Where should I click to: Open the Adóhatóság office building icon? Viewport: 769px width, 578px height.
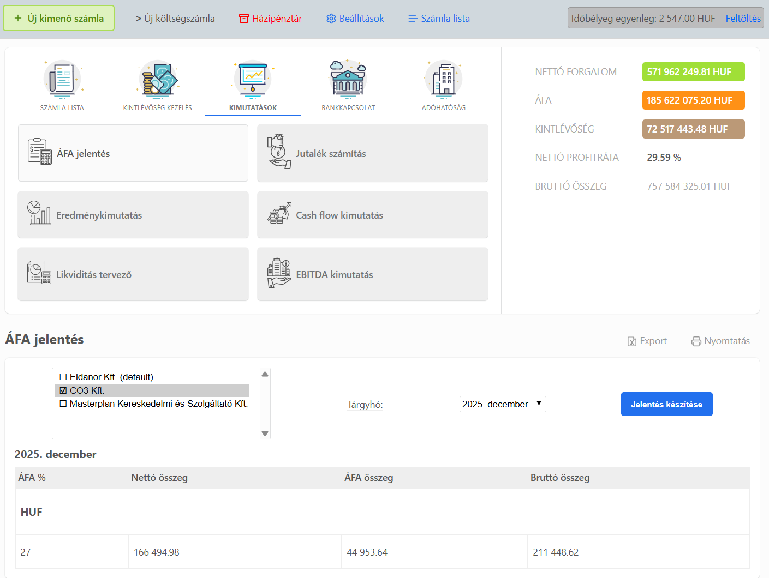pos(444,79)
